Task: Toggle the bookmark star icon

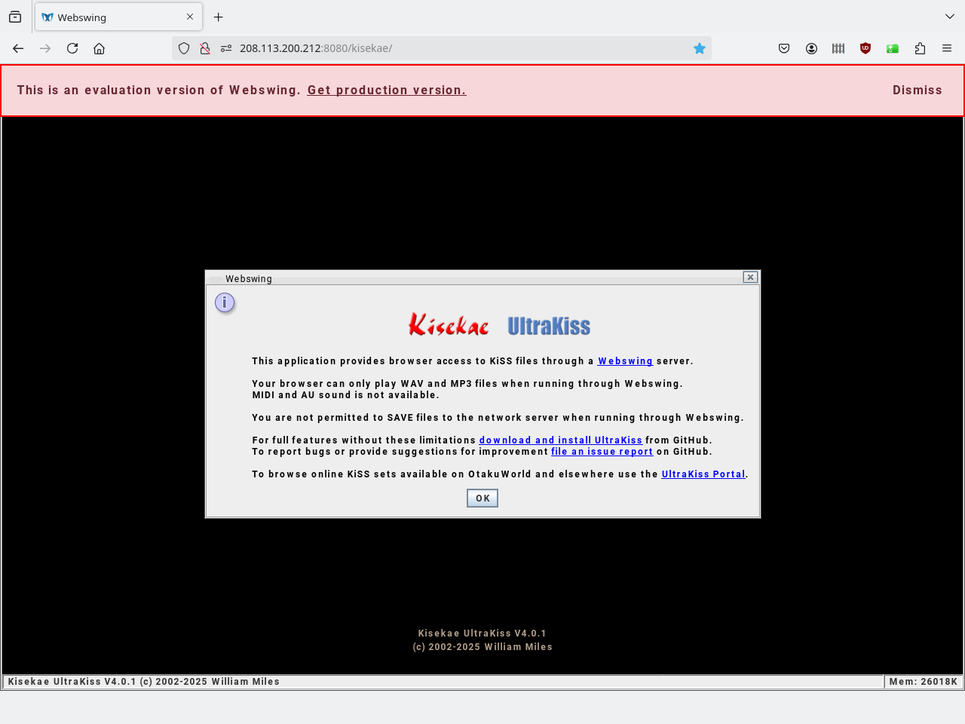Action: tap(700, 48)
